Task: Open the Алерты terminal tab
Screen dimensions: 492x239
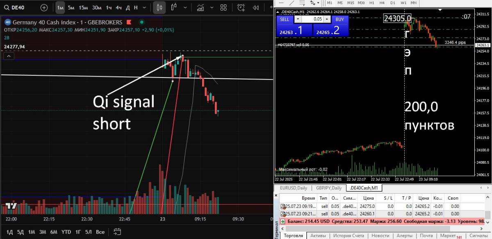Action: click(405, 236)
